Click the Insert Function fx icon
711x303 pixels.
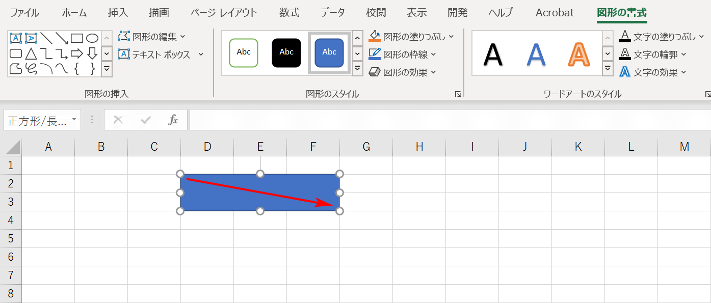point(173,120)
